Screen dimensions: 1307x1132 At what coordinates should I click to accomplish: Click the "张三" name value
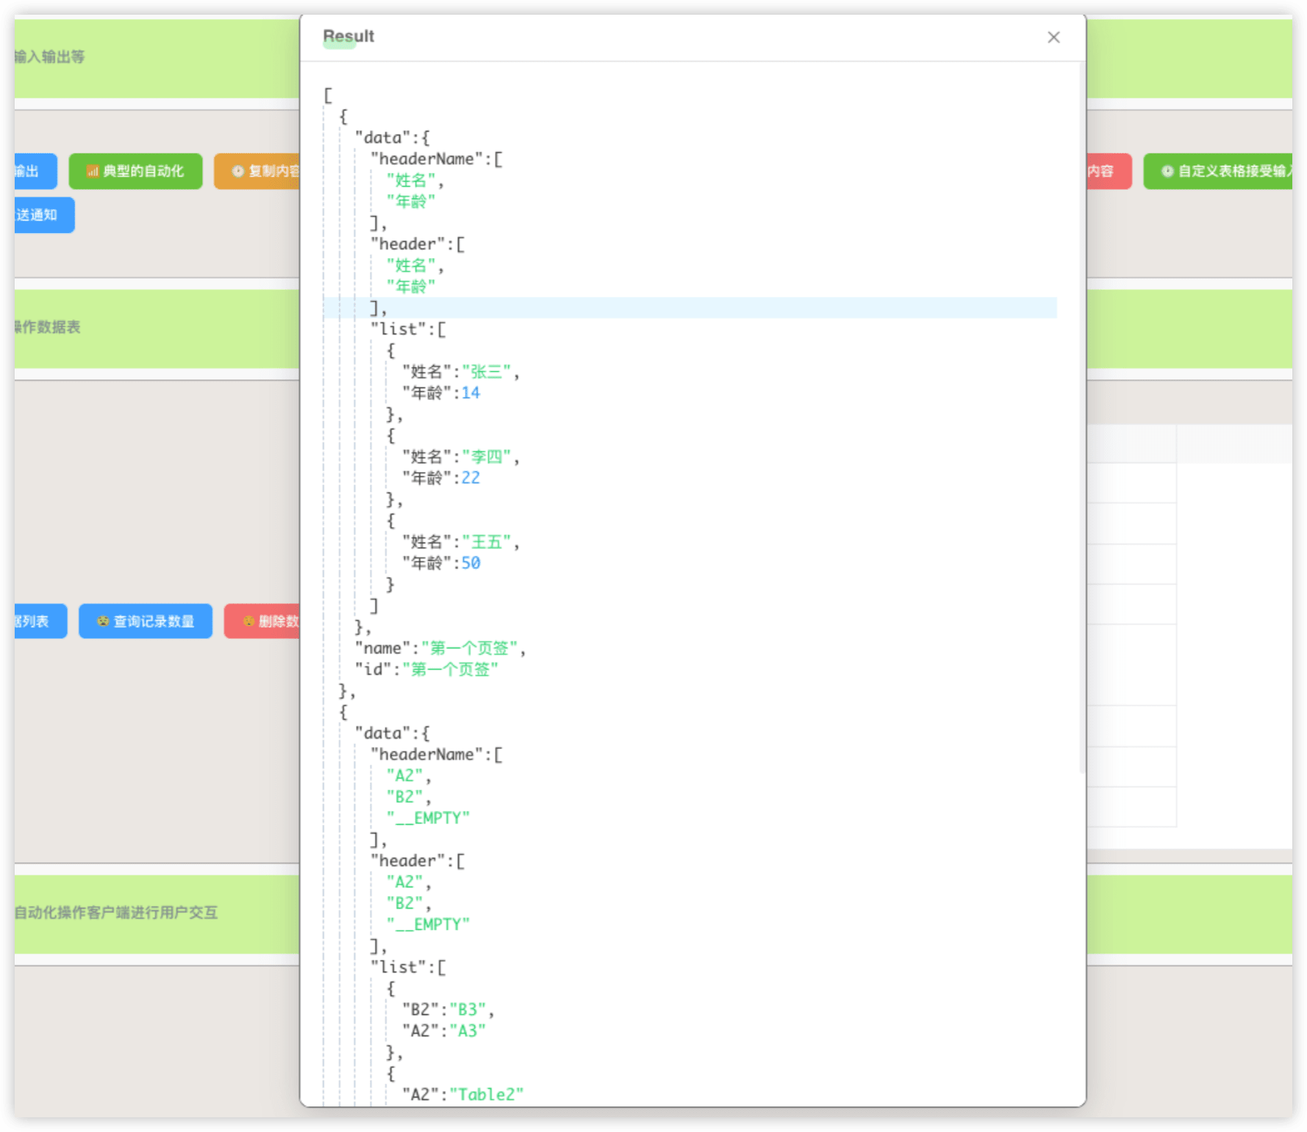click(486, 372)
